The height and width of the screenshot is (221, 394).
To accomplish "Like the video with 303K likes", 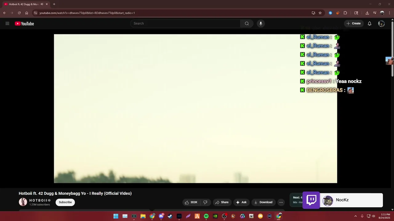I will (191, 202).
